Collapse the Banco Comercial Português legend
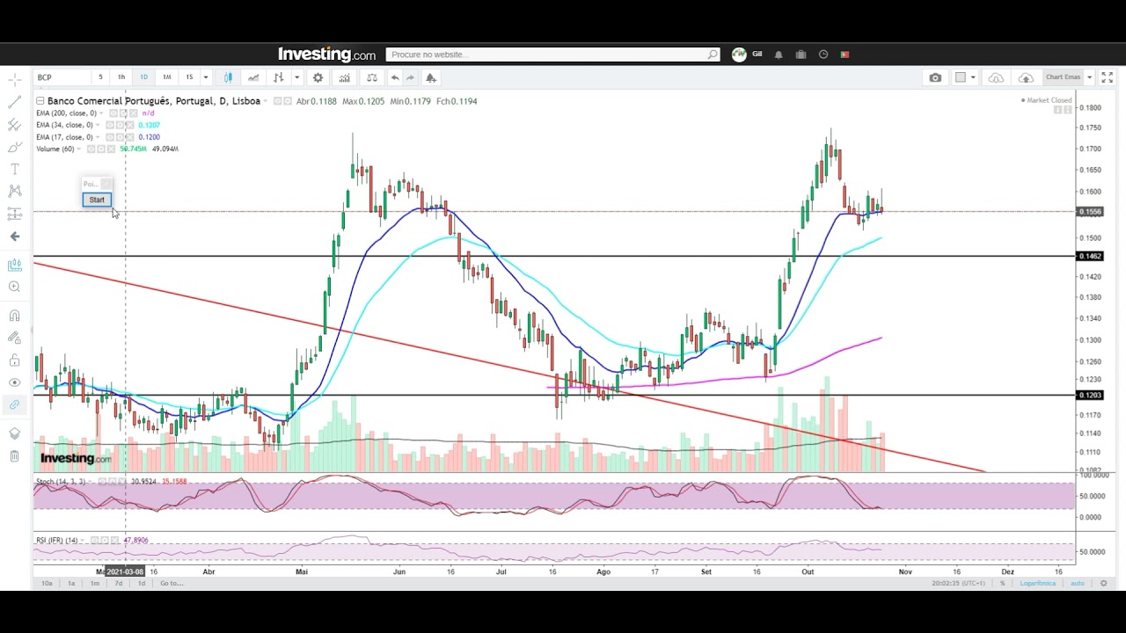1126x633 pixels. tap(40, 101)
